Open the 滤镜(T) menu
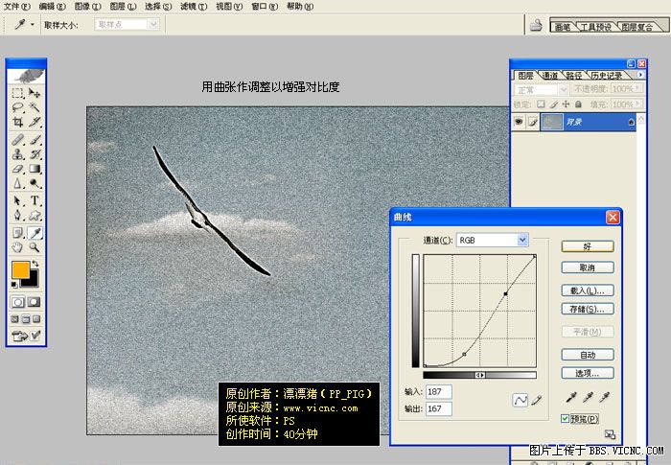This screenshot has width=671, height=465. click(x=194, y=7)
